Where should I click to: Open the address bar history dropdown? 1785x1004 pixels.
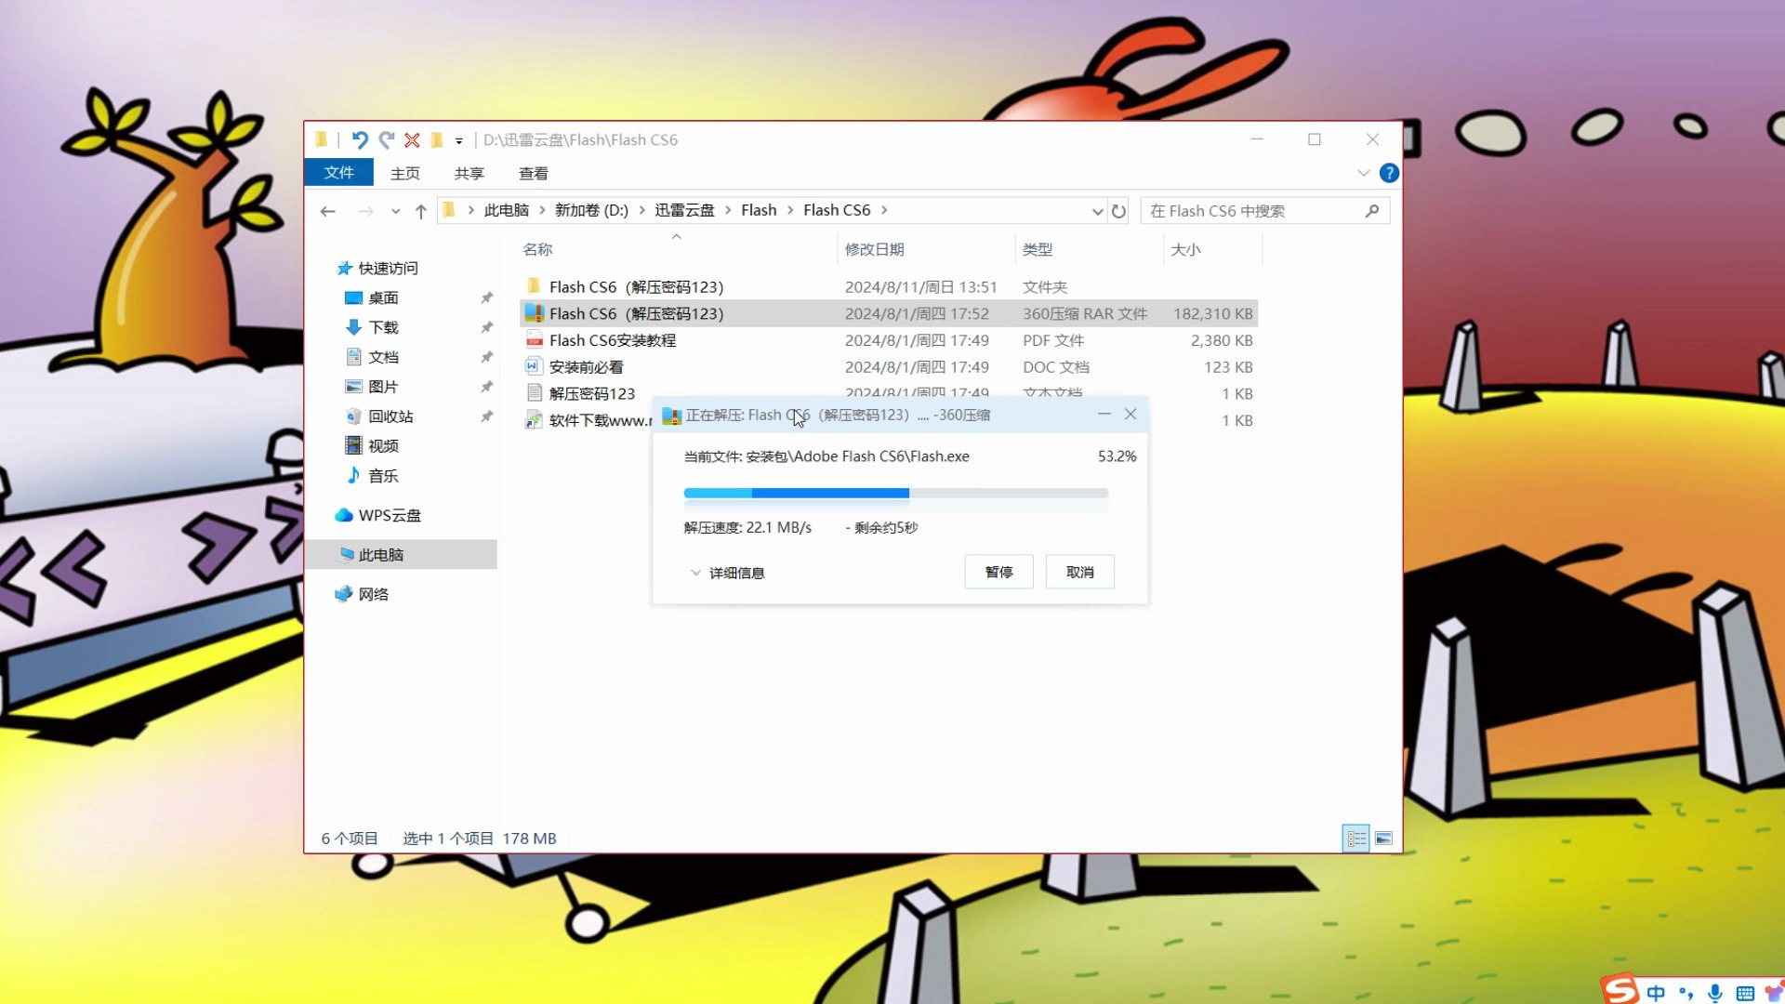[1097, 211]
